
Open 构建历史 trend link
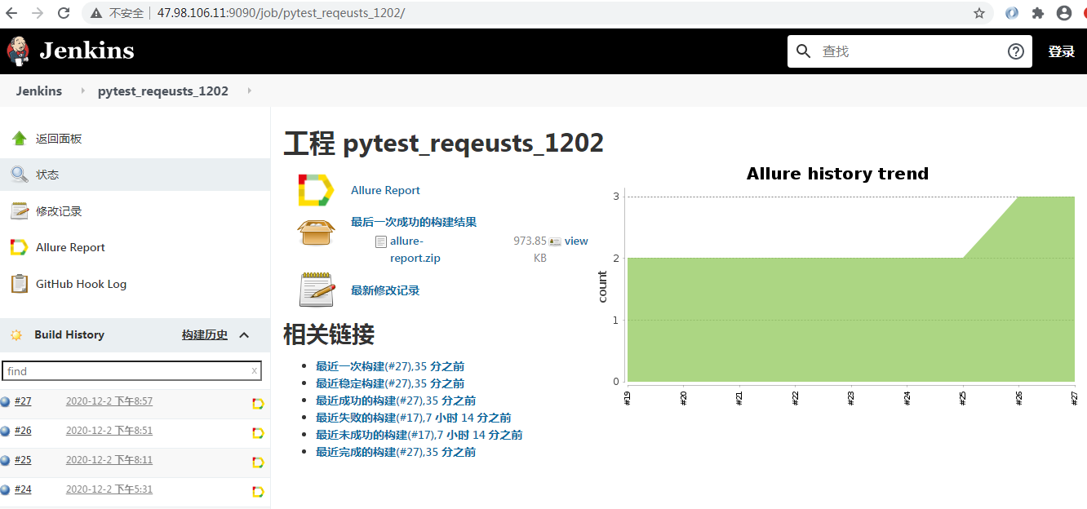205,335
